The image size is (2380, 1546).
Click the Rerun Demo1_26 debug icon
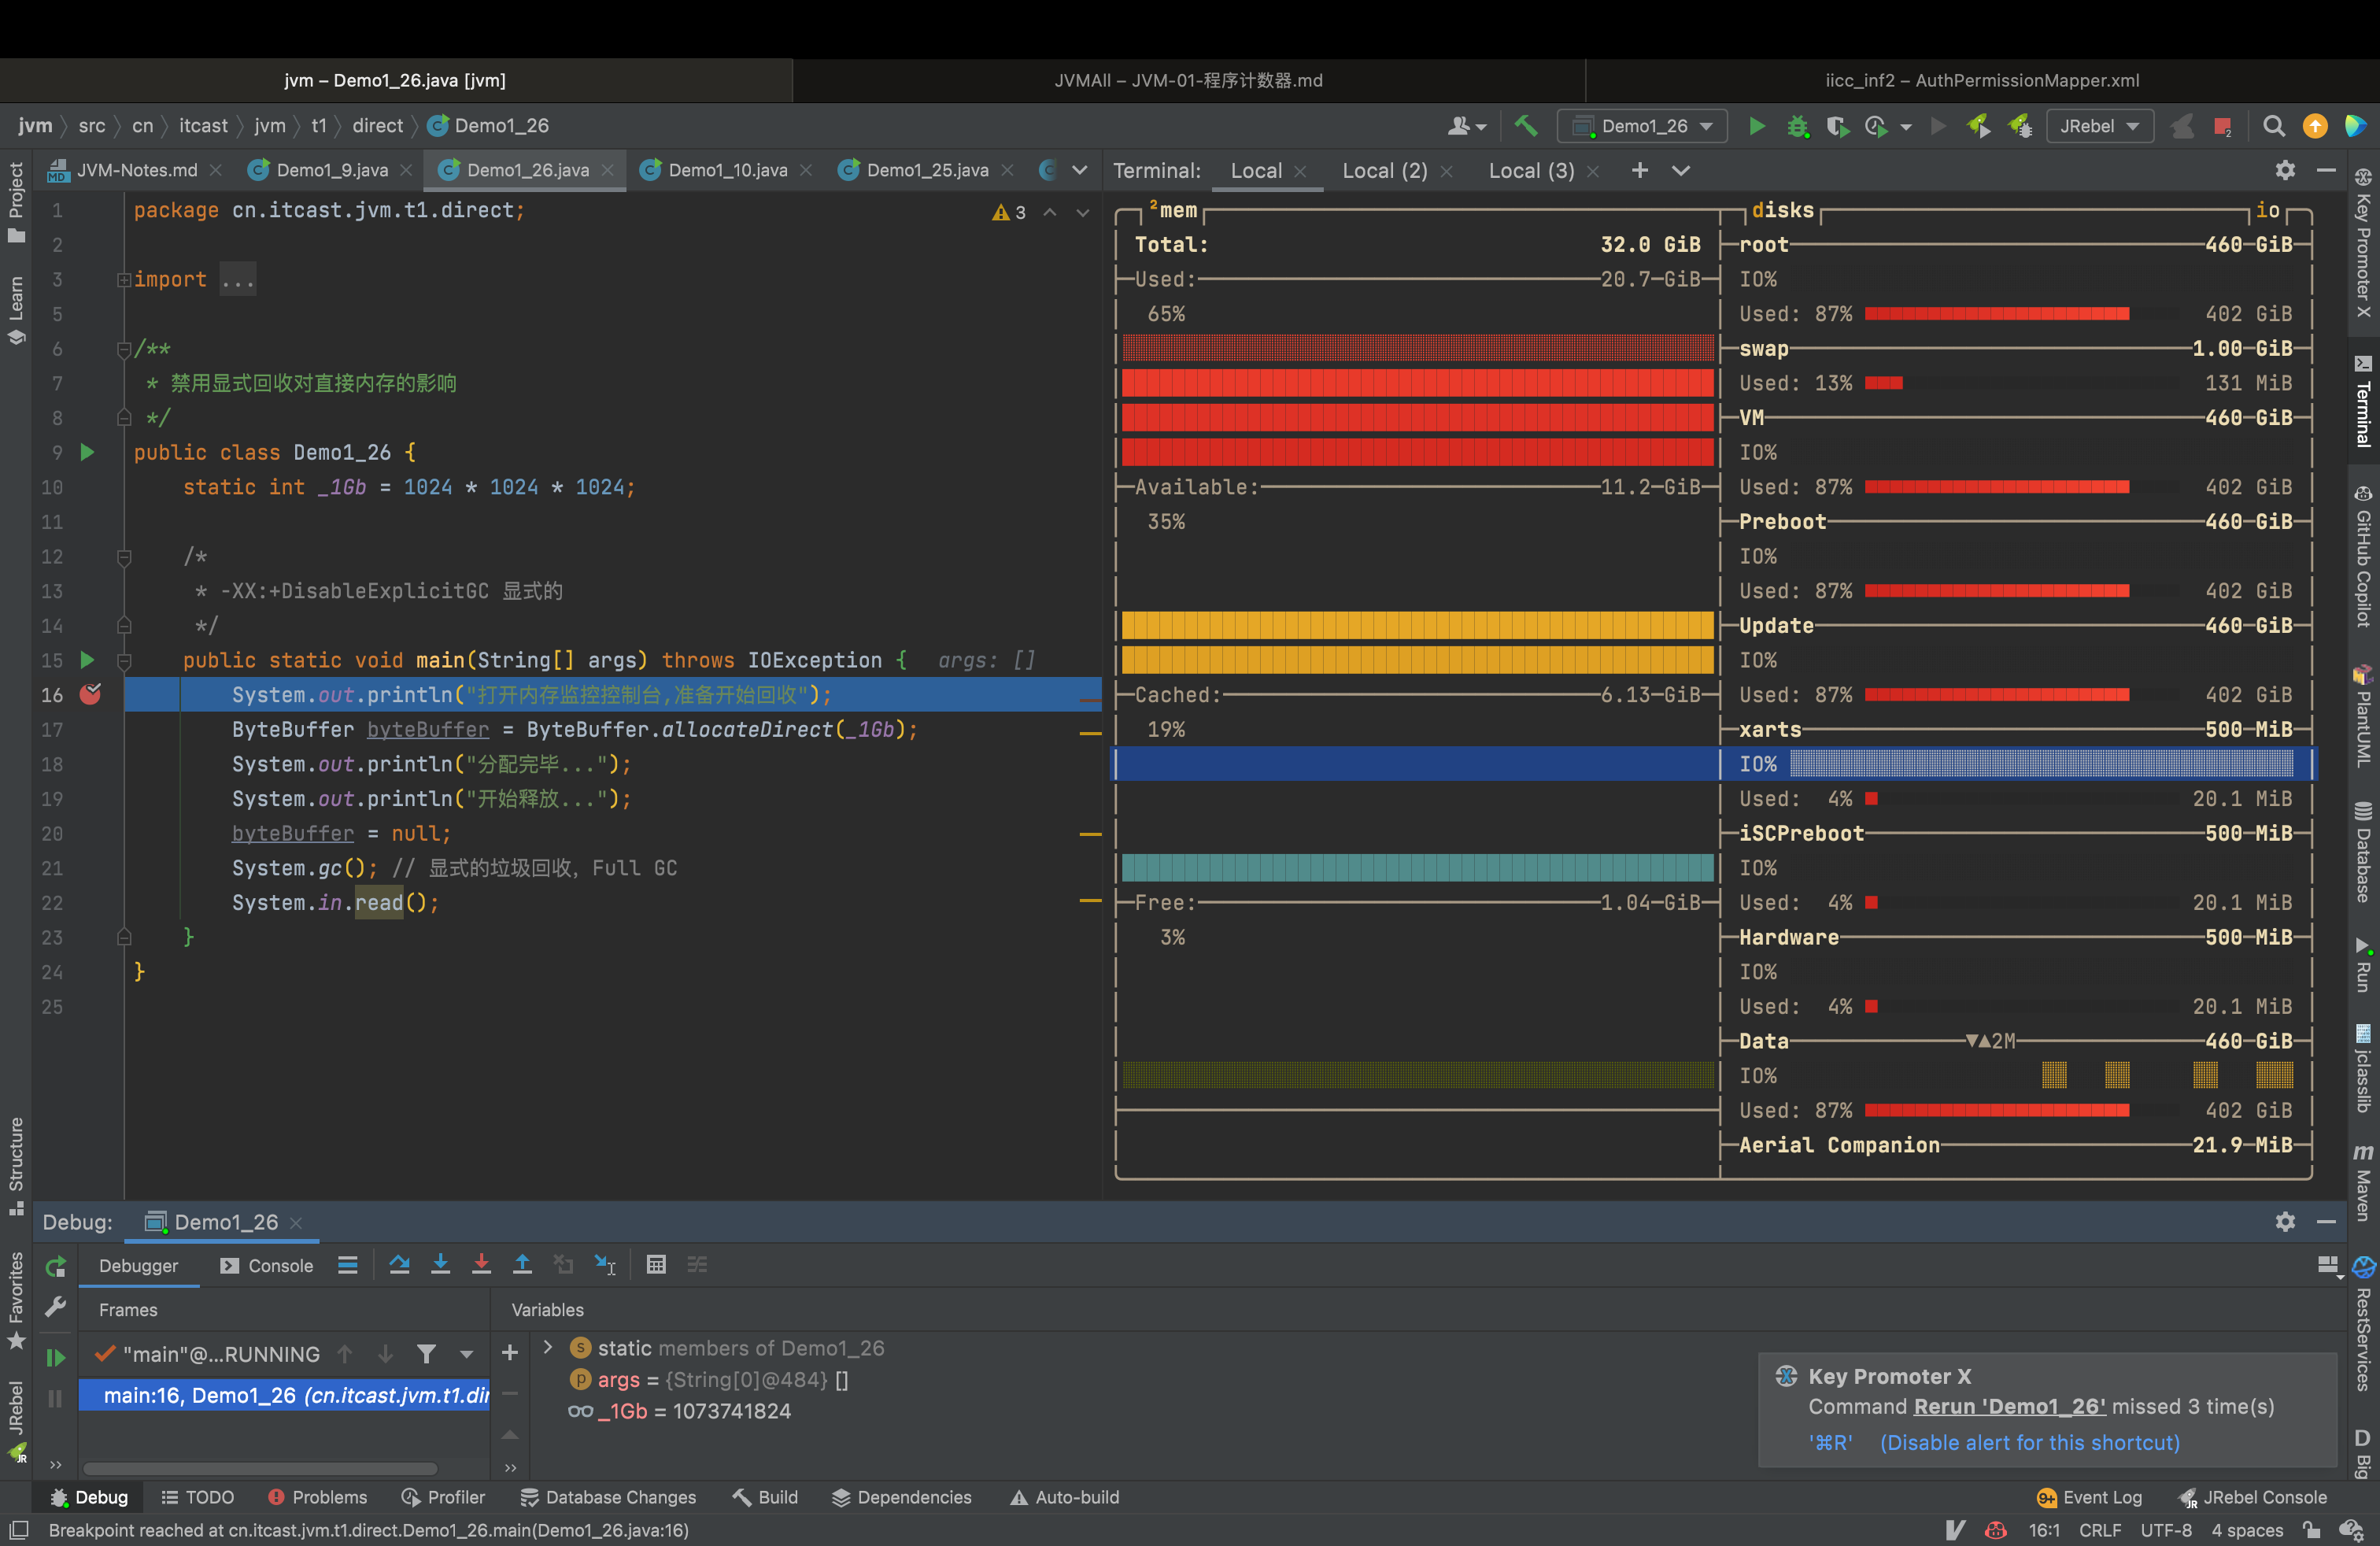tap(56, 1266)
